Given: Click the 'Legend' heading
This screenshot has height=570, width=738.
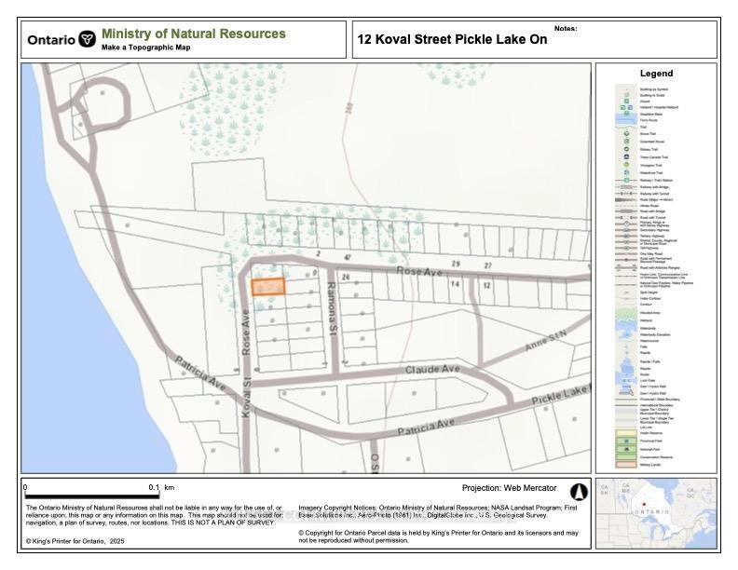Looking at the screenshot, I should coord(656,74).
